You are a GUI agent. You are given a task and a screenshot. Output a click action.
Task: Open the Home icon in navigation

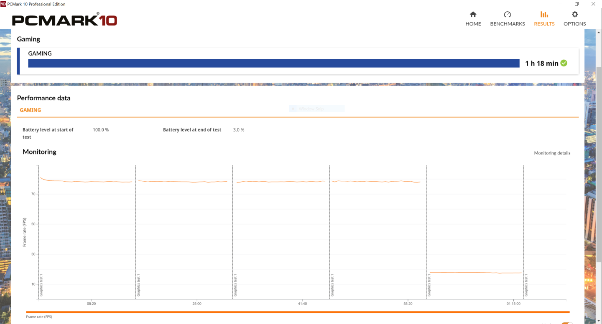[473, 14]
